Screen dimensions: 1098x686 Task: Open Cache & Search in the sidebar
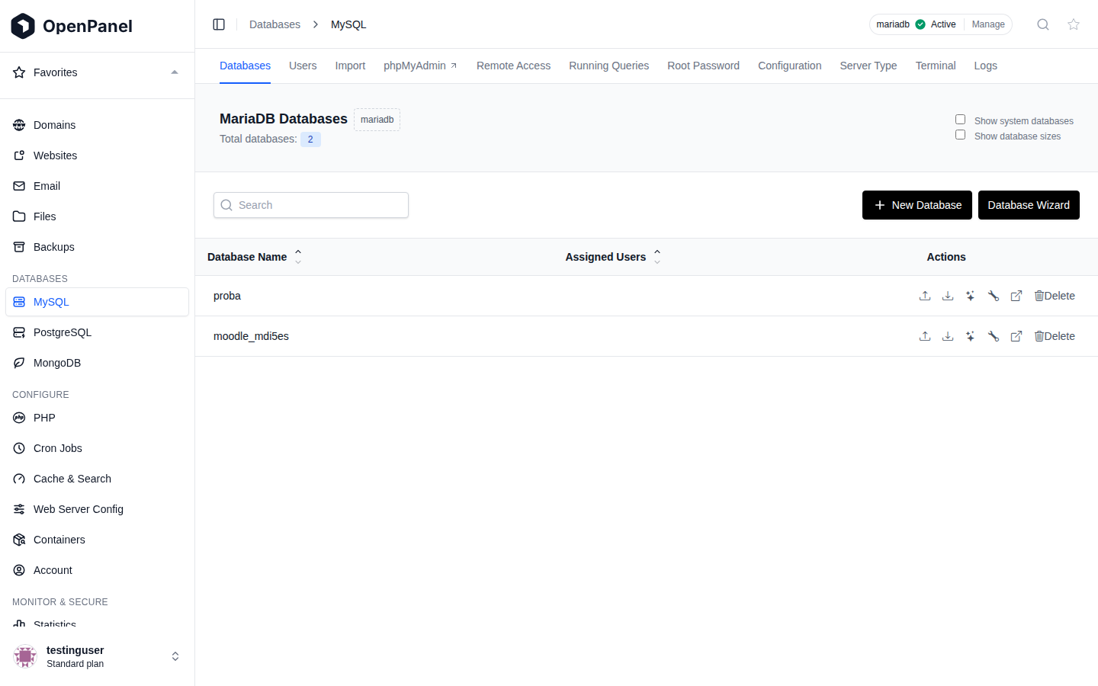coord(97,479)
